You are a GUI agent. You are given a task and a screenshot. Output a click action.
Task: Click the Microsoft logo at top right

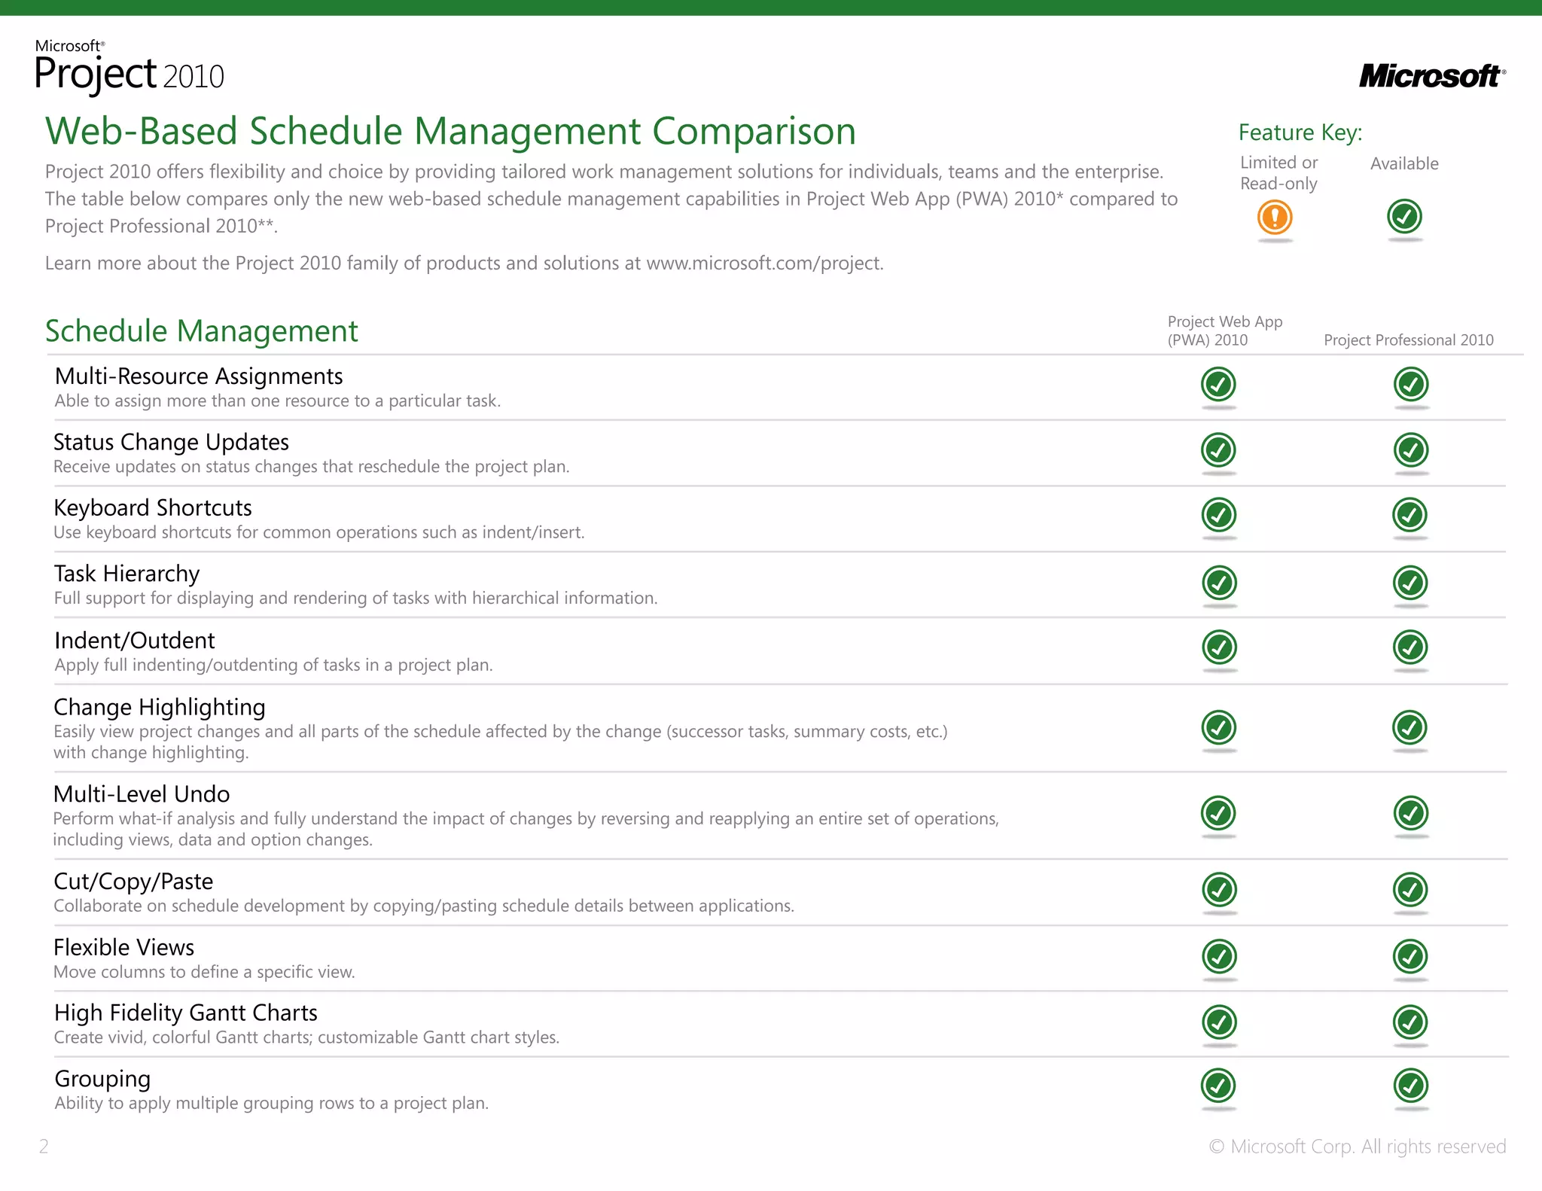tap(1431, 76)
